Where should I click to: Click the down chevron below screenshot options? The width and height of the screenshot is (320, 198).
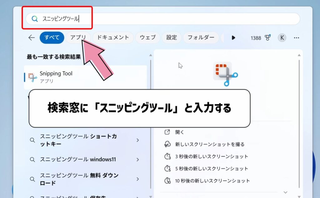click(x=285, y=192)
